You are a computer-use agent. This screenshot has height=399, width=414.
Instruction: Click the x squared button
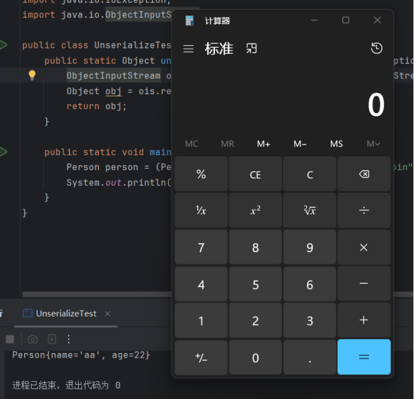click(255, 210)
